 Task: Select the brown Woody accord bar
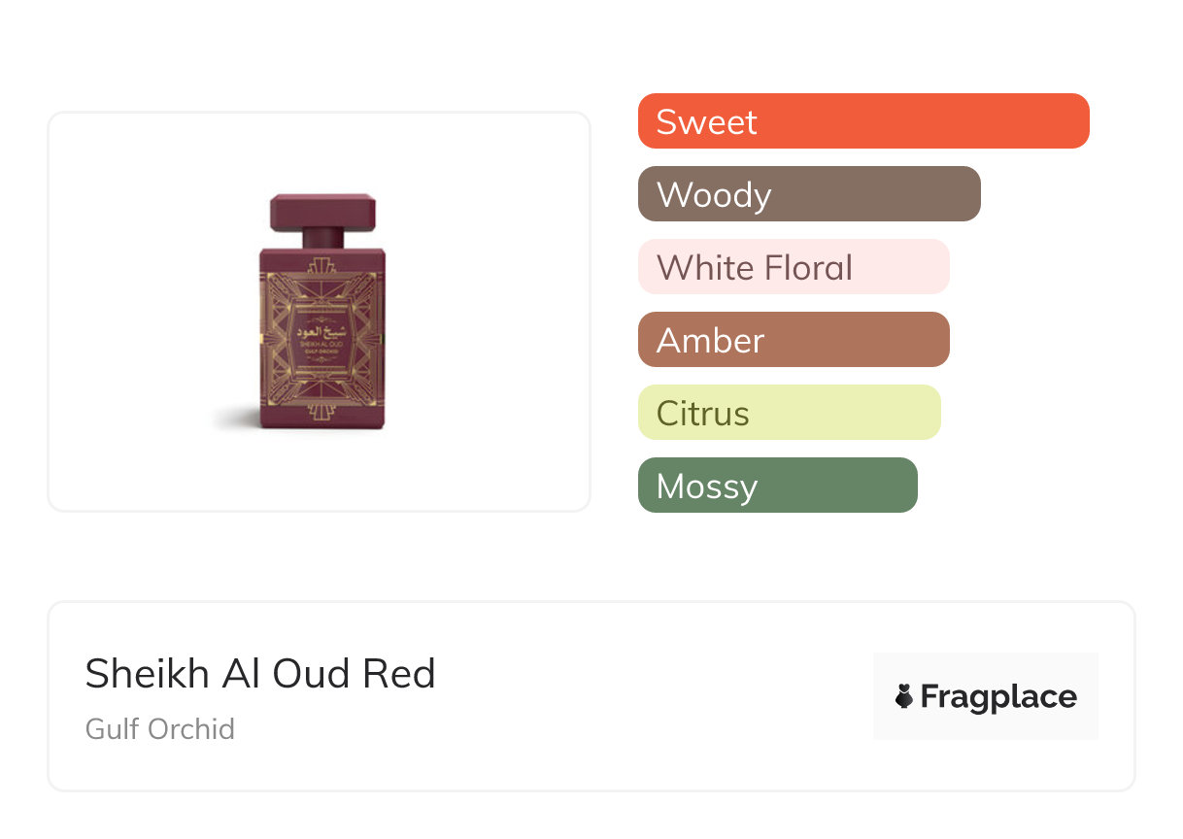pyautogui.click(x=808, y=194)
